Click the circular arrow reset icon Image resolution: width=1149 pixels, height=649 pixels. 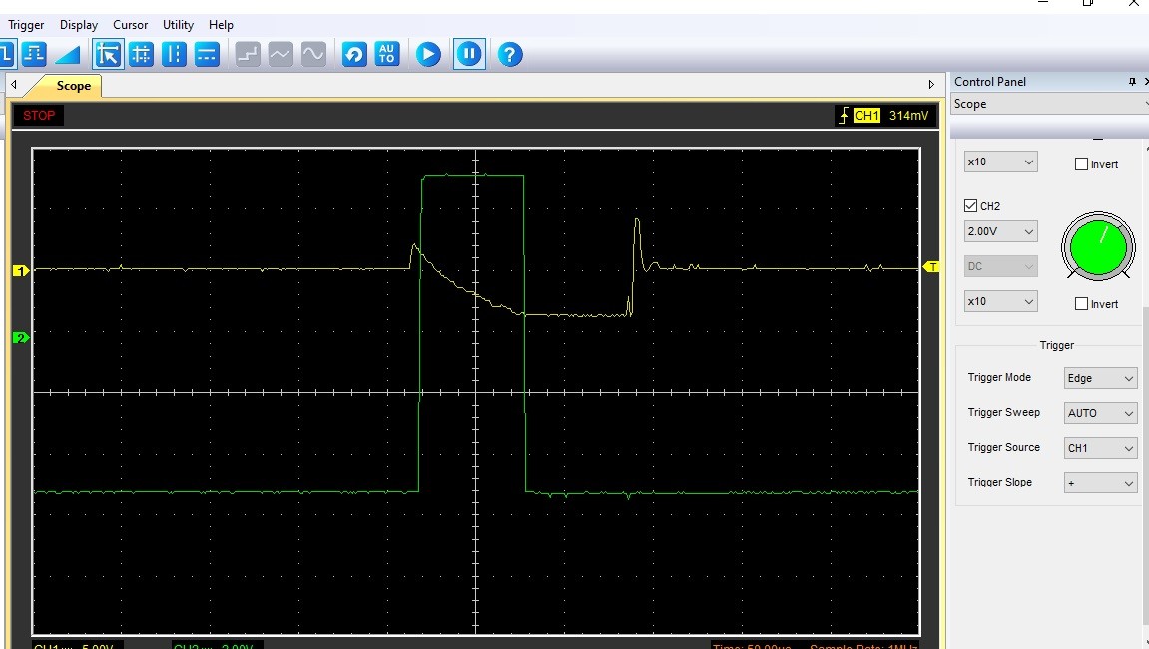coord(354,54)
